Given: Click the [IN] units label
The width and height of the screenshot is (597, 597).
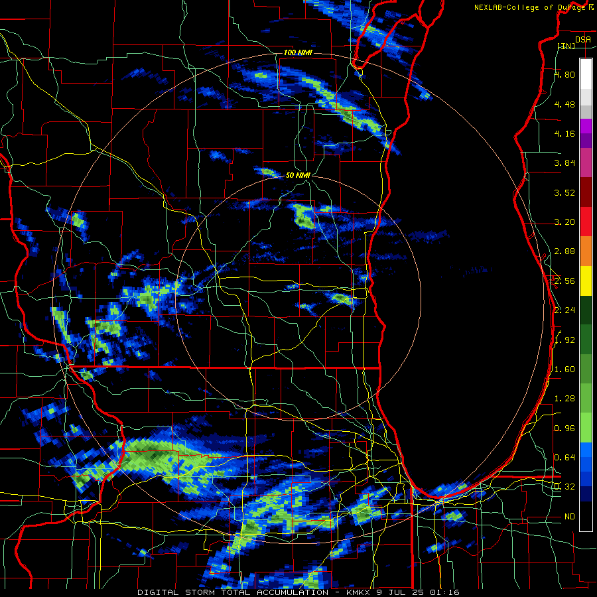Looking at the screenshot, I should coord(566,46).
